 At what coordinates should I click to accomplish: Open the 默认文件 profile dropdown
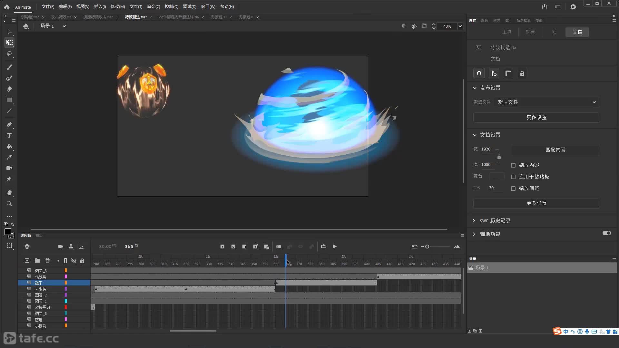[547, 102]
